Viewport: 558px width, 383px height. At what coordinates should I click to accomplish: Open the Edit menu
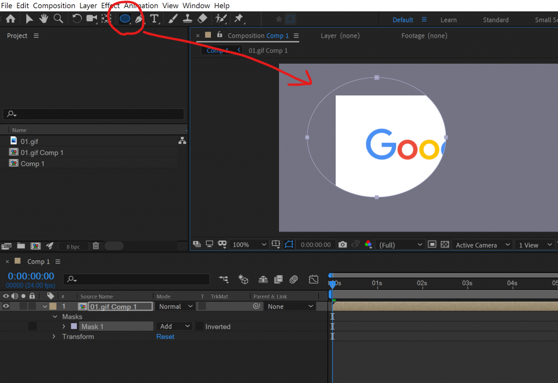point(22,5)
